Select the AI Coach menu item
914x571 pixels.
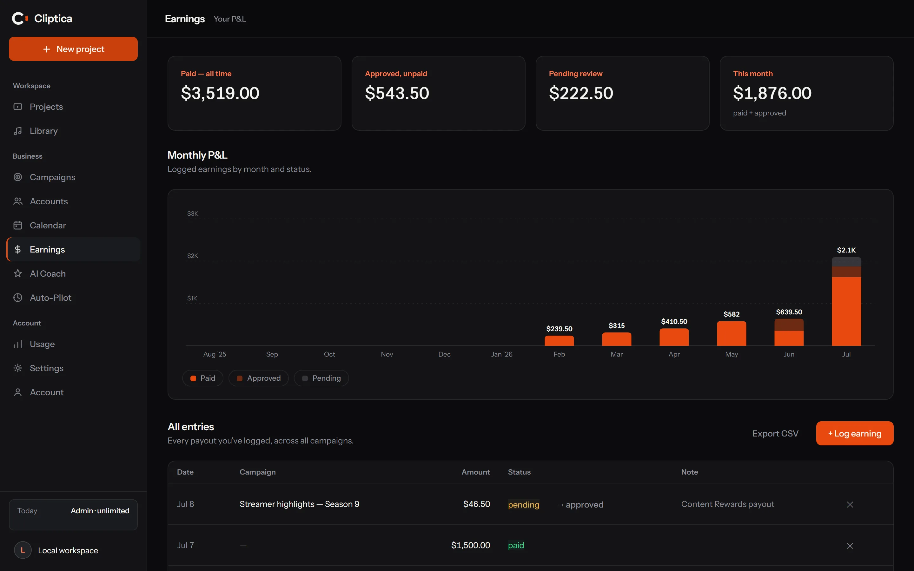(73, 273)
